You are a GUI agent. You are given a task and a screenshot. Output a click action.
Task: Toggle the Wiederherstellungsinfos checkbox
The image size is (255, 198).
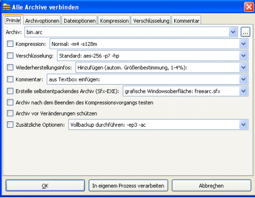coord(10,68)
